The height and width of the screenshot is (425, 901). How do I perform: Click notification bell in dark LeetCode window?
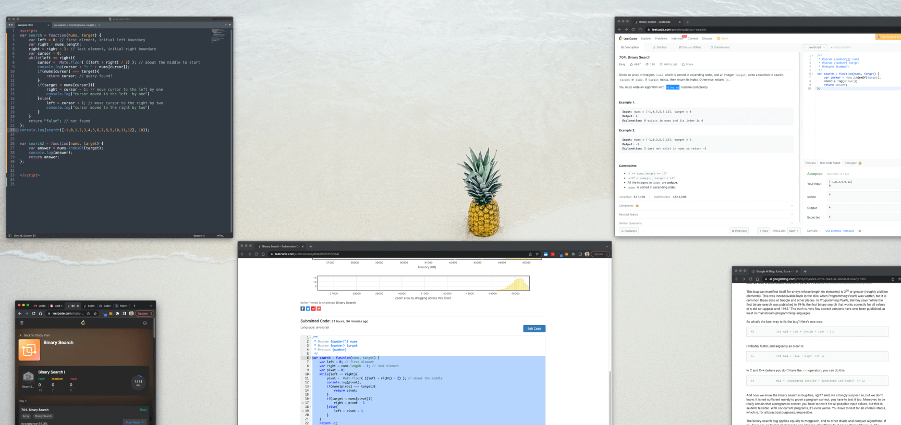145,323
